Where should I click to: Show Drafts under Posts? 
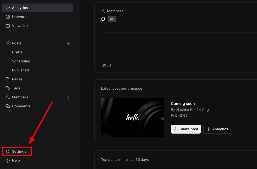[17, 52]
